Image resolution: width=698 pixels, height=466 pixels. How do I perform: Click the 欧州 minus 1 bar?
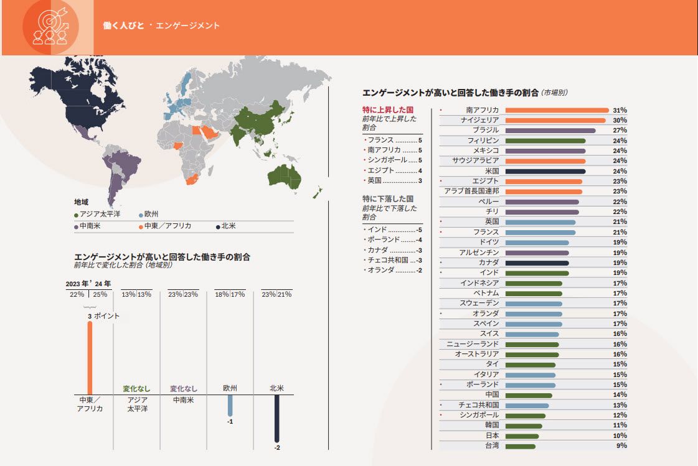tap(230, 404)
